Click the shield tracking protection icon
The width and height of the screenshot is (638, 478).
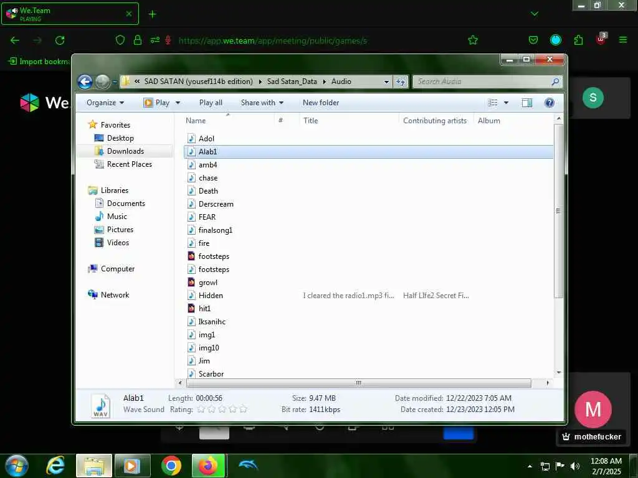click(x=120, y=40)
